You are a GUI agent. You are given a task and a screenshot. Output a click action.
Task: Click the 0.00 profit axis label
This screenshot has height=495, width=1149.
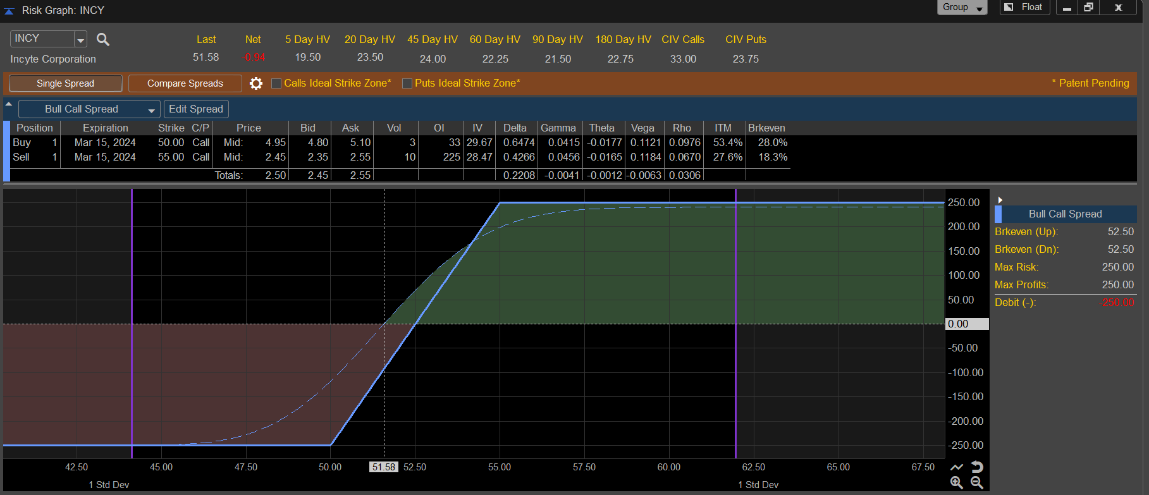(x=967, y=324)
